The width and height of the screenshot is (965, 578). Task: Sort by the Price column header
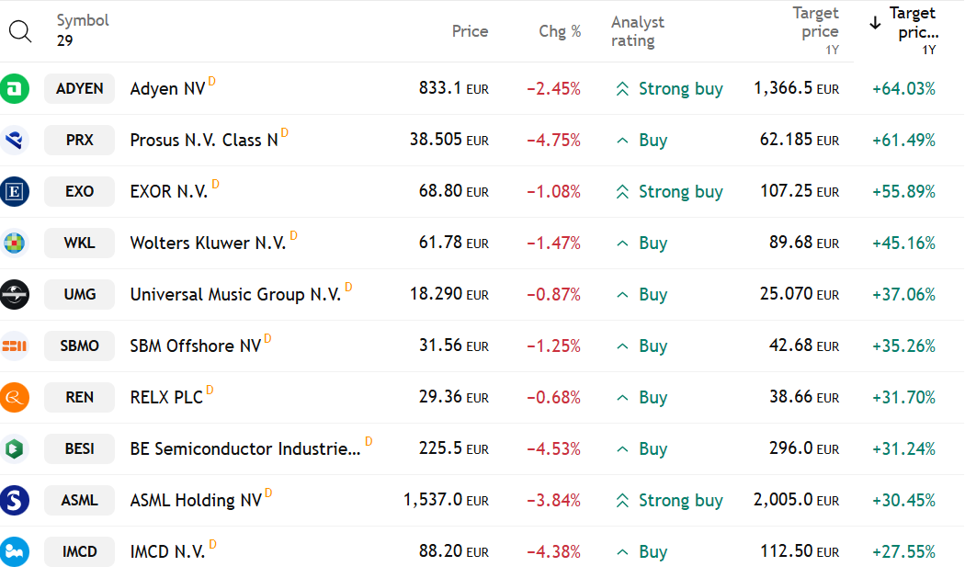click(x=470, y=30)
